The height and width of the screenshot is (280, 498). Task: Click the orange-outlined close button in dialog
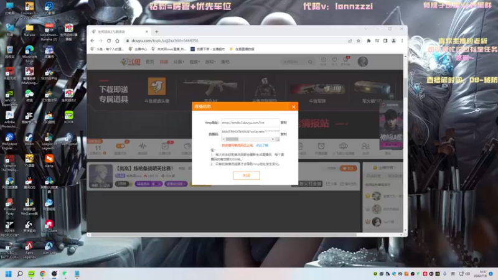coord(246,175)
